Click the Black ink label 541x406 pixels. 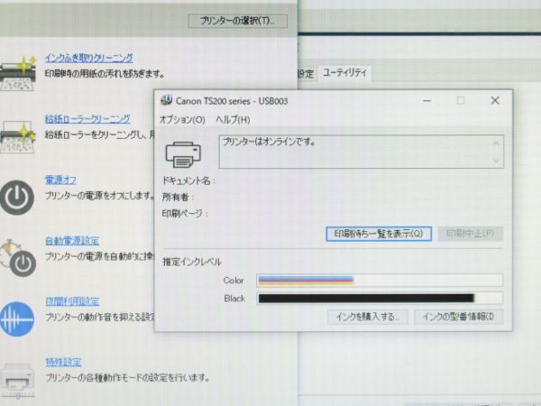234,299
